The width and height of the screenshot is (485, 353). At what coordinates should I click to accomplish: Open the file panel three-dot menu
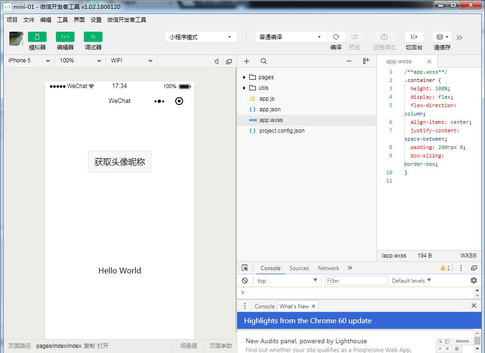click(349, 61)
